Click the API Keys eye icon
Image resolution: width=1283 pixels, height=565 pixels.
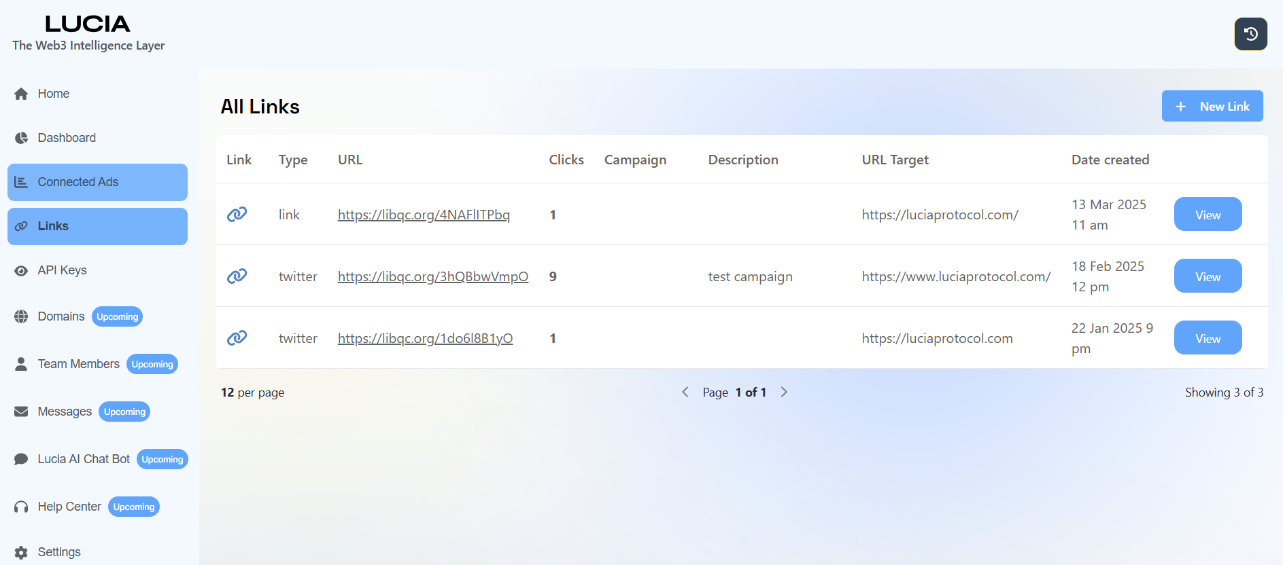coord(21,270)
